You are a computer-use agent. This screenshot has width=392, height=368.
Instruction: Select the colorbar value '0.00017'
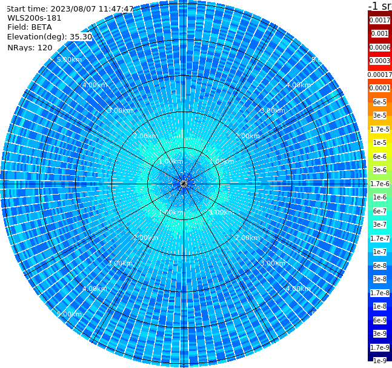coord(380,75)
